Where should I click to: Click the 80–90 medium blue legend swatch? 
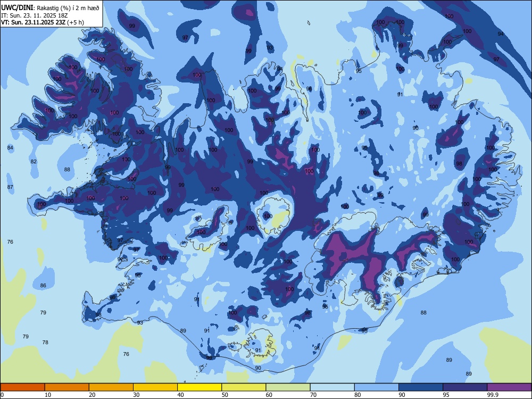click(376, 387)
